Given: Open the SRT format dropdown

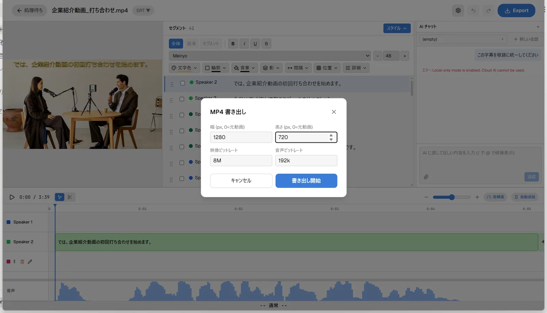Looking at the screenshot, I should click(x=143, y=11).
